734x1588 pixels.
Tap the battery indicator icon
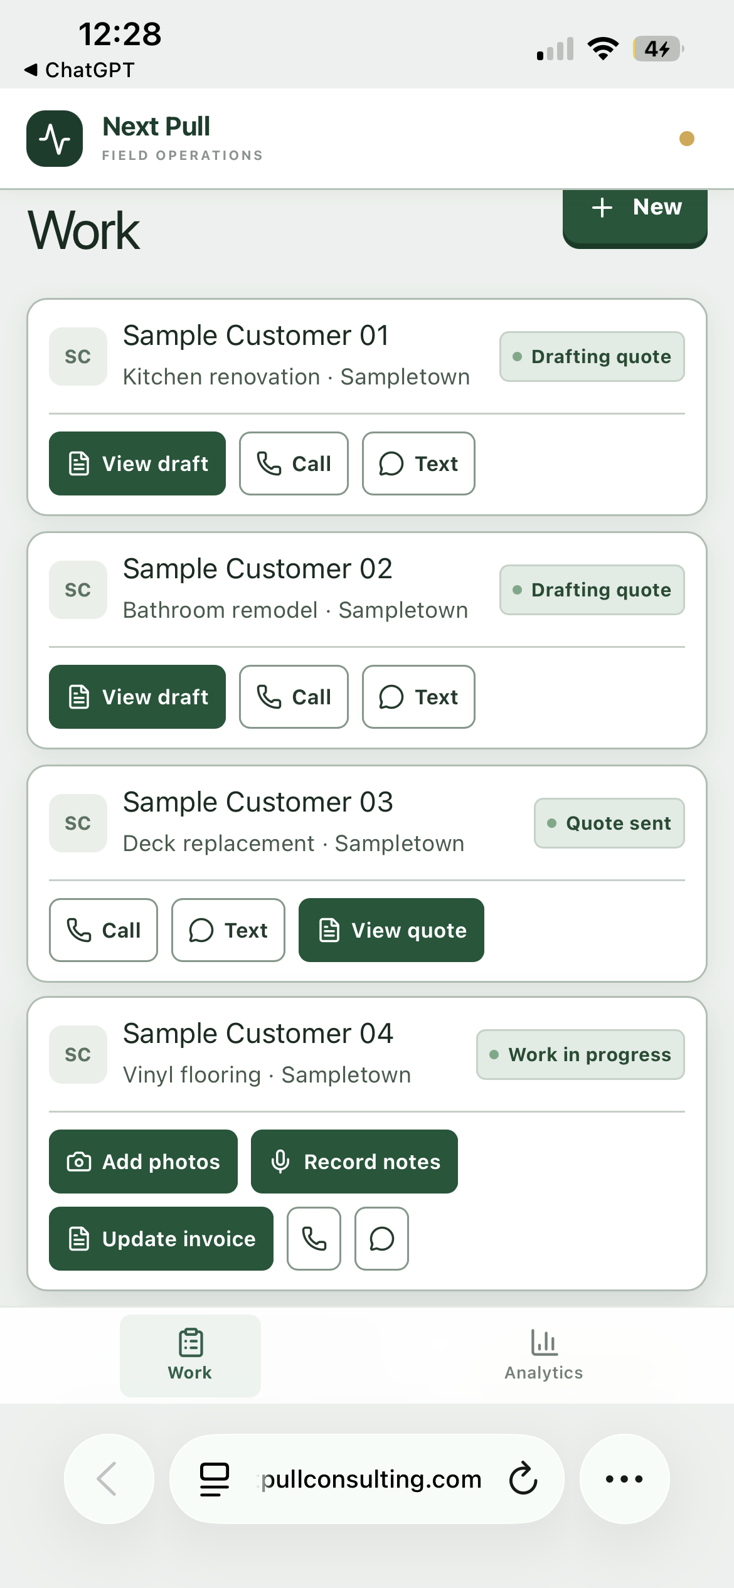pyautogui.click(x=658, y=48)
